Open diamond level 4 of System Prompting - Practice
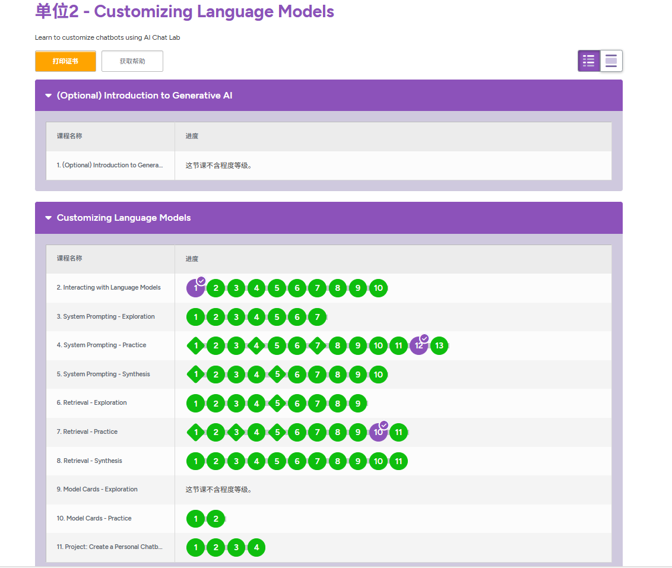 tap(256, 345)
